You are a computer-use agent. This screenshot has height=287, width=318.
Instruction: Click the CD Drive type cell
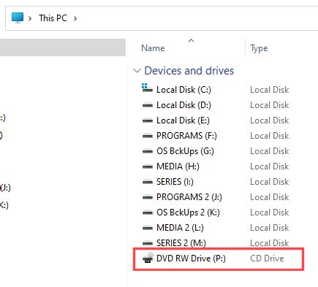267,259
